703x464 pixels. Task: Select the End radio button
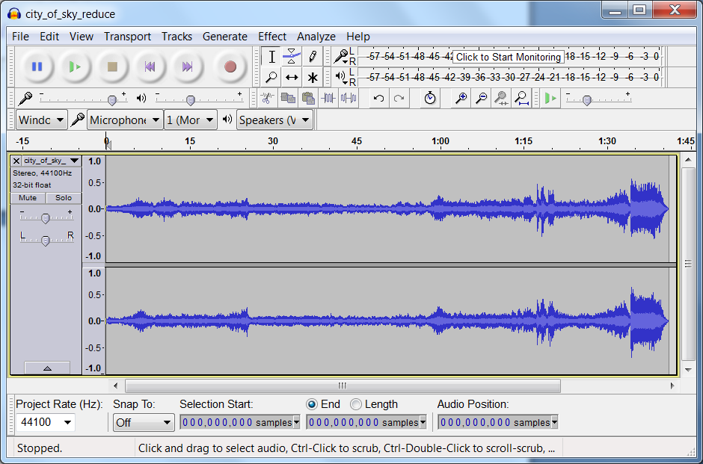coord(312,404)
